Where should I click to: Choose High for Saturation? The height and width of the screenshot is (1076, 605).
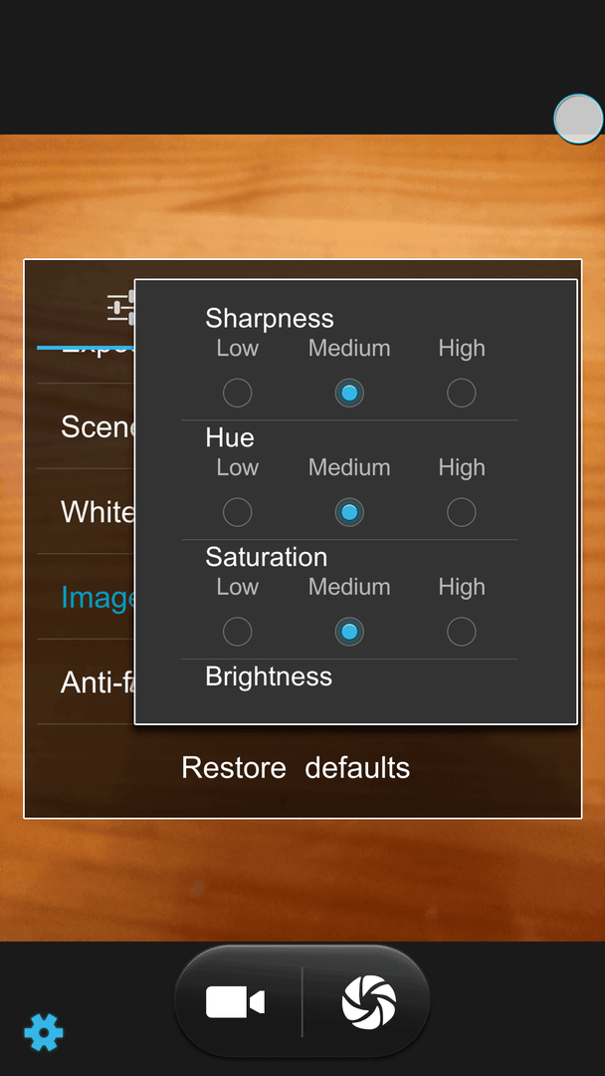click(461, 632)
